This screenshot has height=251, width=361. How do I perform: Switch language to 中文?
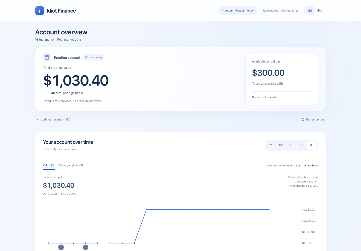320,11
